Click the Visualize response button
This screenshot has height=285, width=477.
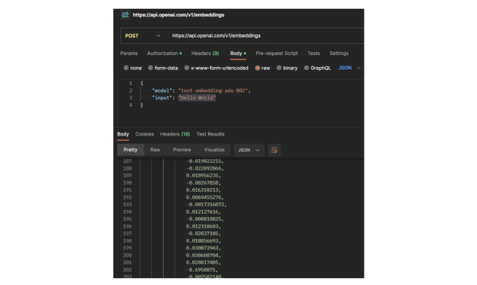pos(214,150)
